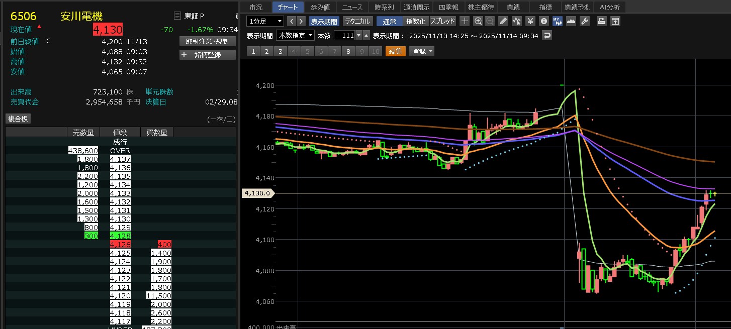
Task: Reset display period with return arrow icon
Action: (547, 35)
